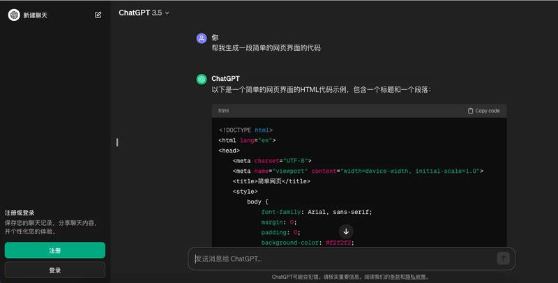The height and width of the screenshot is (283, 558).
Task: Open the 条款 link
Action: pos(394,277)
